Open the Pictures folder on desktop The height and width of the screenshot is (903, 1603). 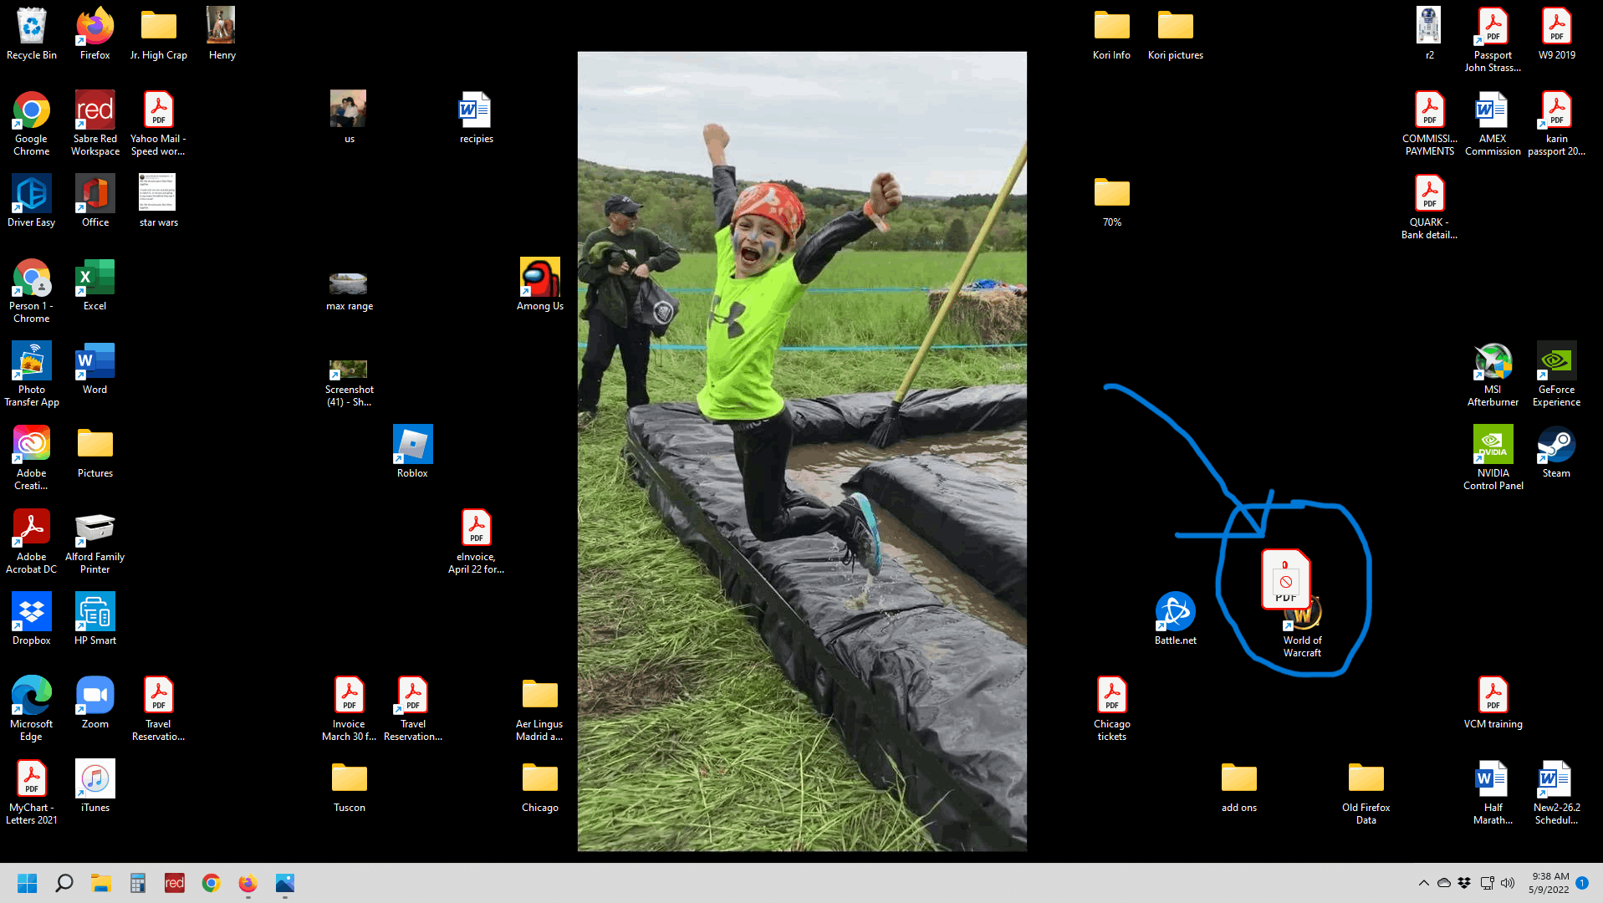tap(95, 451)
